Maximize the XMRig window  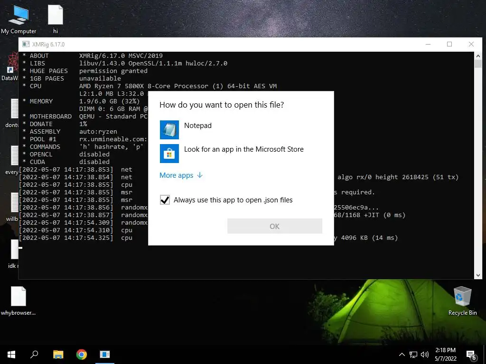449,44
